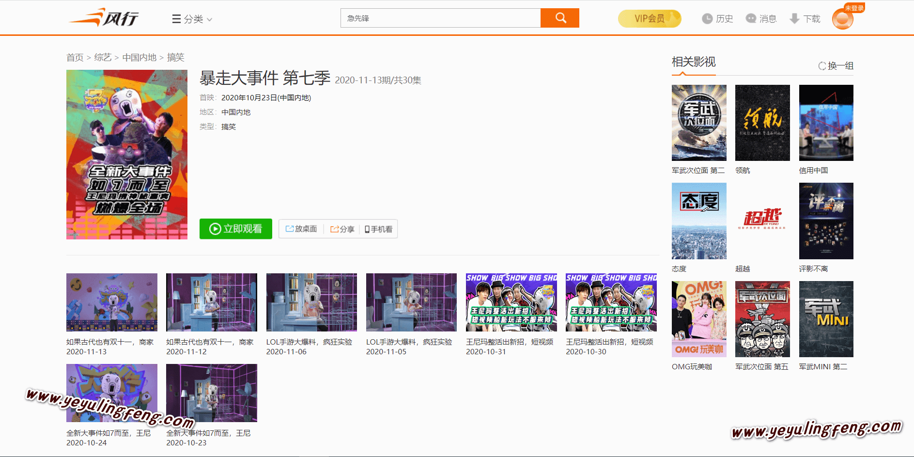Screen dimensions: 914x457
Task: Click the 分享 share button
Action: 342,229
